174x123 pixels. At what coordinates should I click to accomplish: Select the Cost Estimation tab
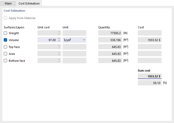[29, 3]
